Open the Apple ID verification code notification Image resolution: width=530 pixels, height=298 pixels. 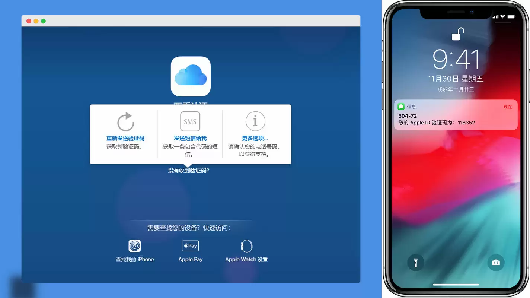(456, 115)
